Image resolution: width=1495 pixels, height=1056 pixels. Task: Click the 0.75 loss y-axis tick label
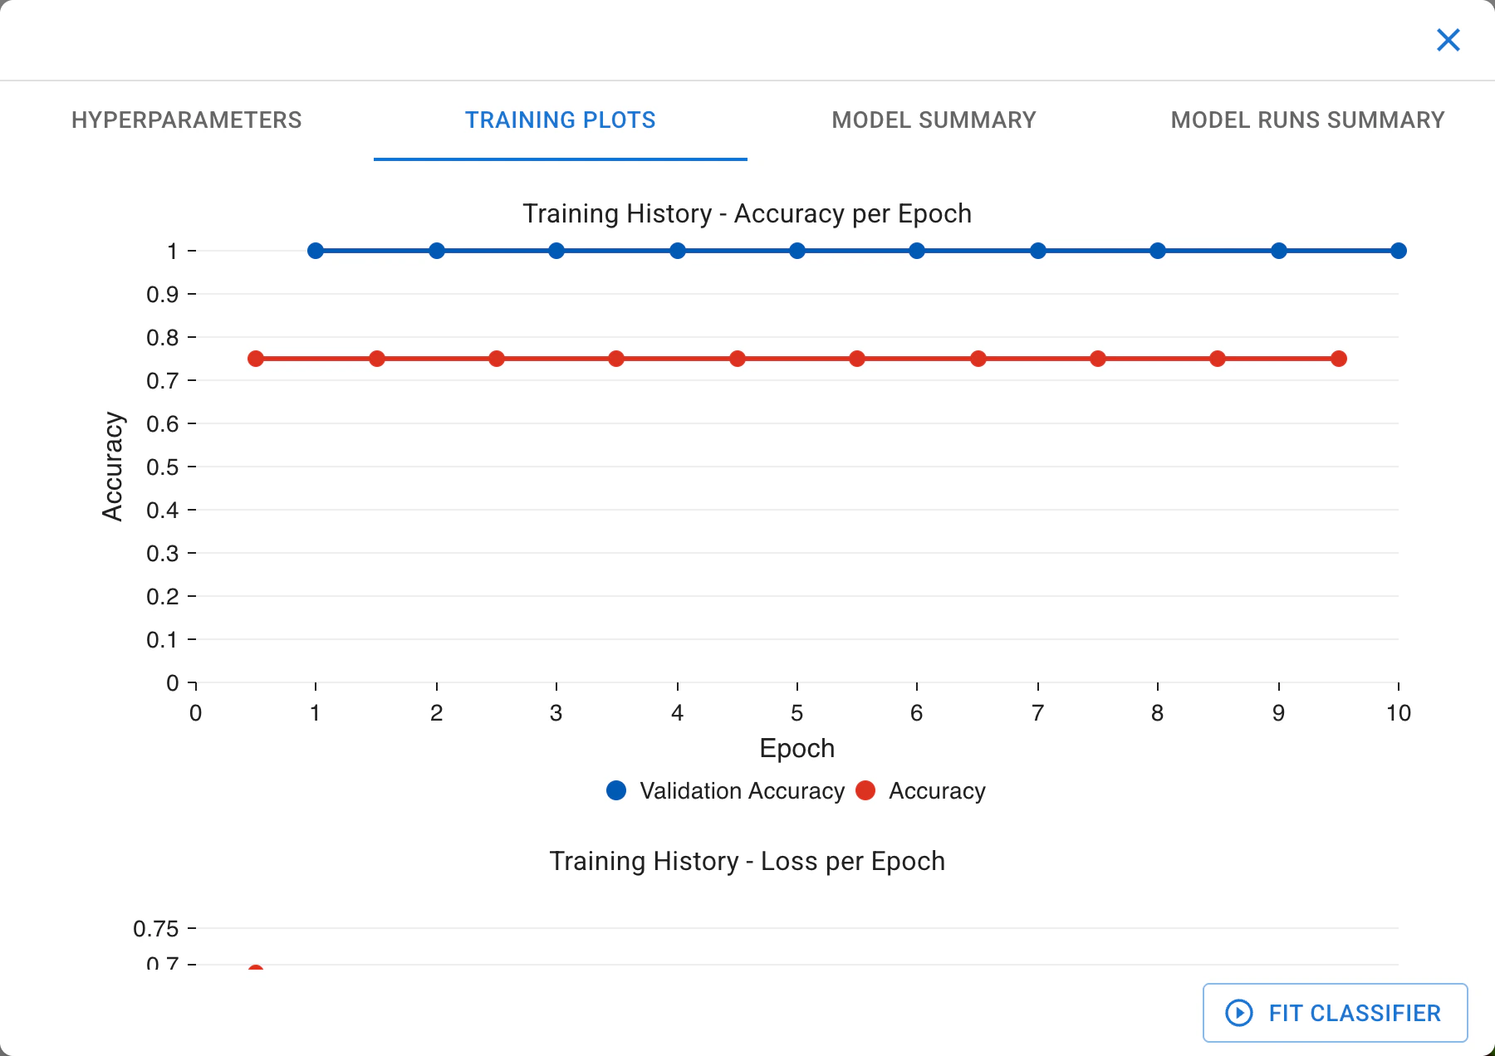156,929
